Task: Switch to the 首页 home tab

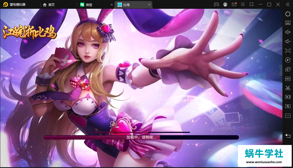Action: pos(51,5)
